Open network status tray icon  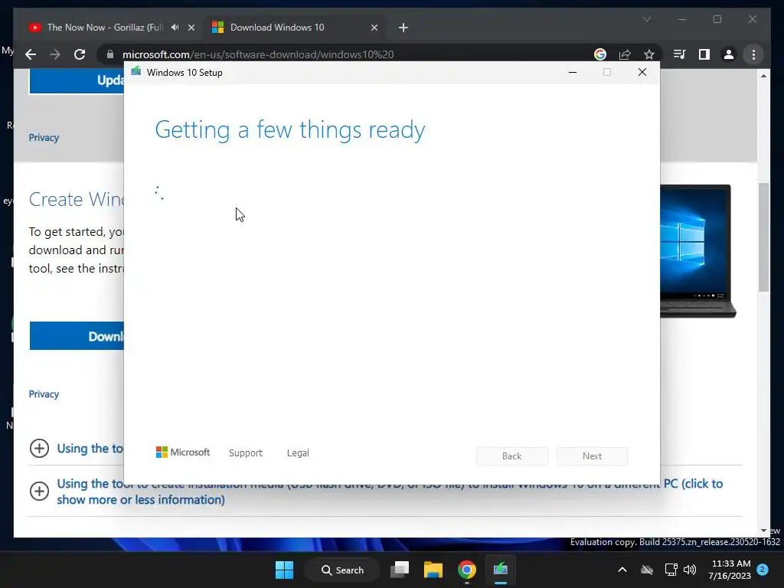[x=671, y=570]
